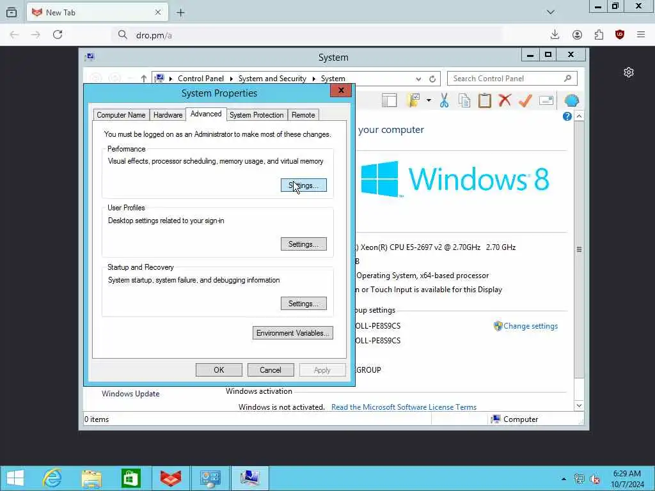The height and width of the screenshot is (491, 655).
Task: Open the Remote tab
Action: [x=303, y=115]
